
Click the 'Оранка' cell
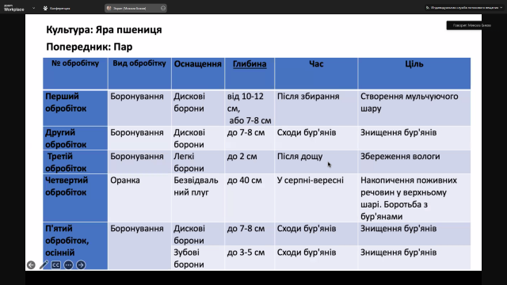point(139,198)
